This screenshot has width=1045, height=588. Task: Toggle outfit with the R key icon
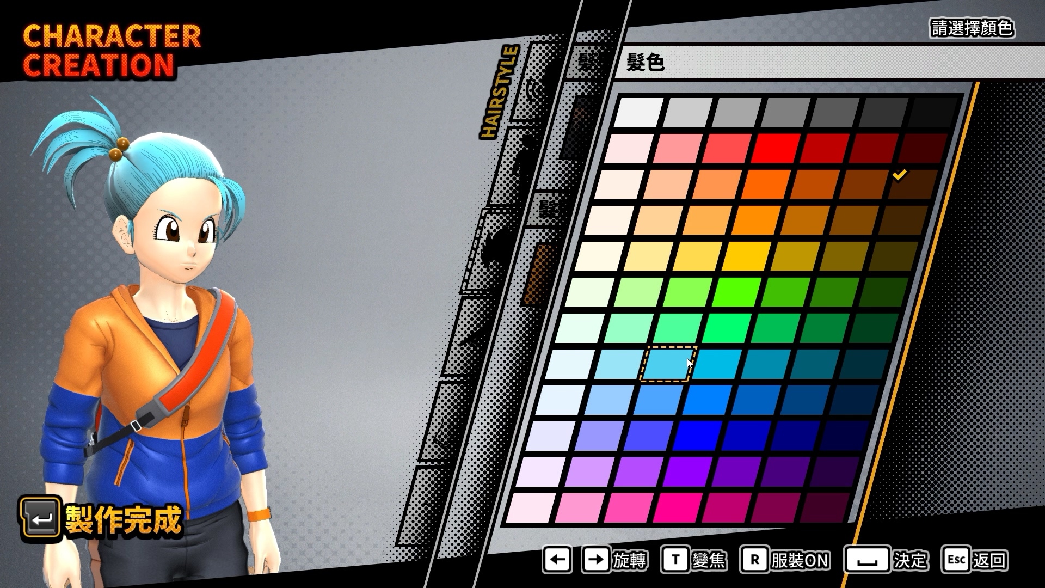755,560
